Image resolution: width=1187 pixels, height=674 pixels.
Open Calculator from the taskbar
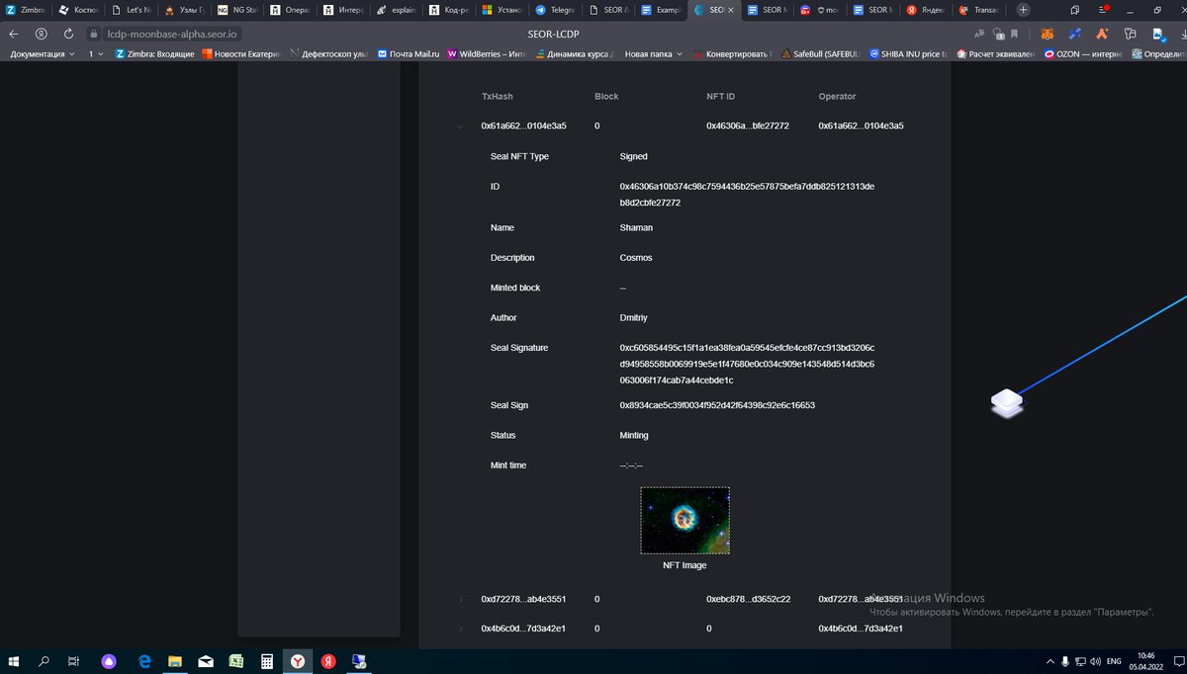[266, 661]
